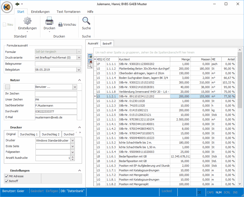
Task: Click the round application logo button
Action: coord(7,7)
